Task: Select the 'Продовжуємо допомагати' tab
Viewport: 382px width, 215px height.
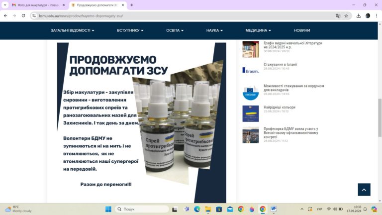Action: pyautogui.click(x=97, y=5)
